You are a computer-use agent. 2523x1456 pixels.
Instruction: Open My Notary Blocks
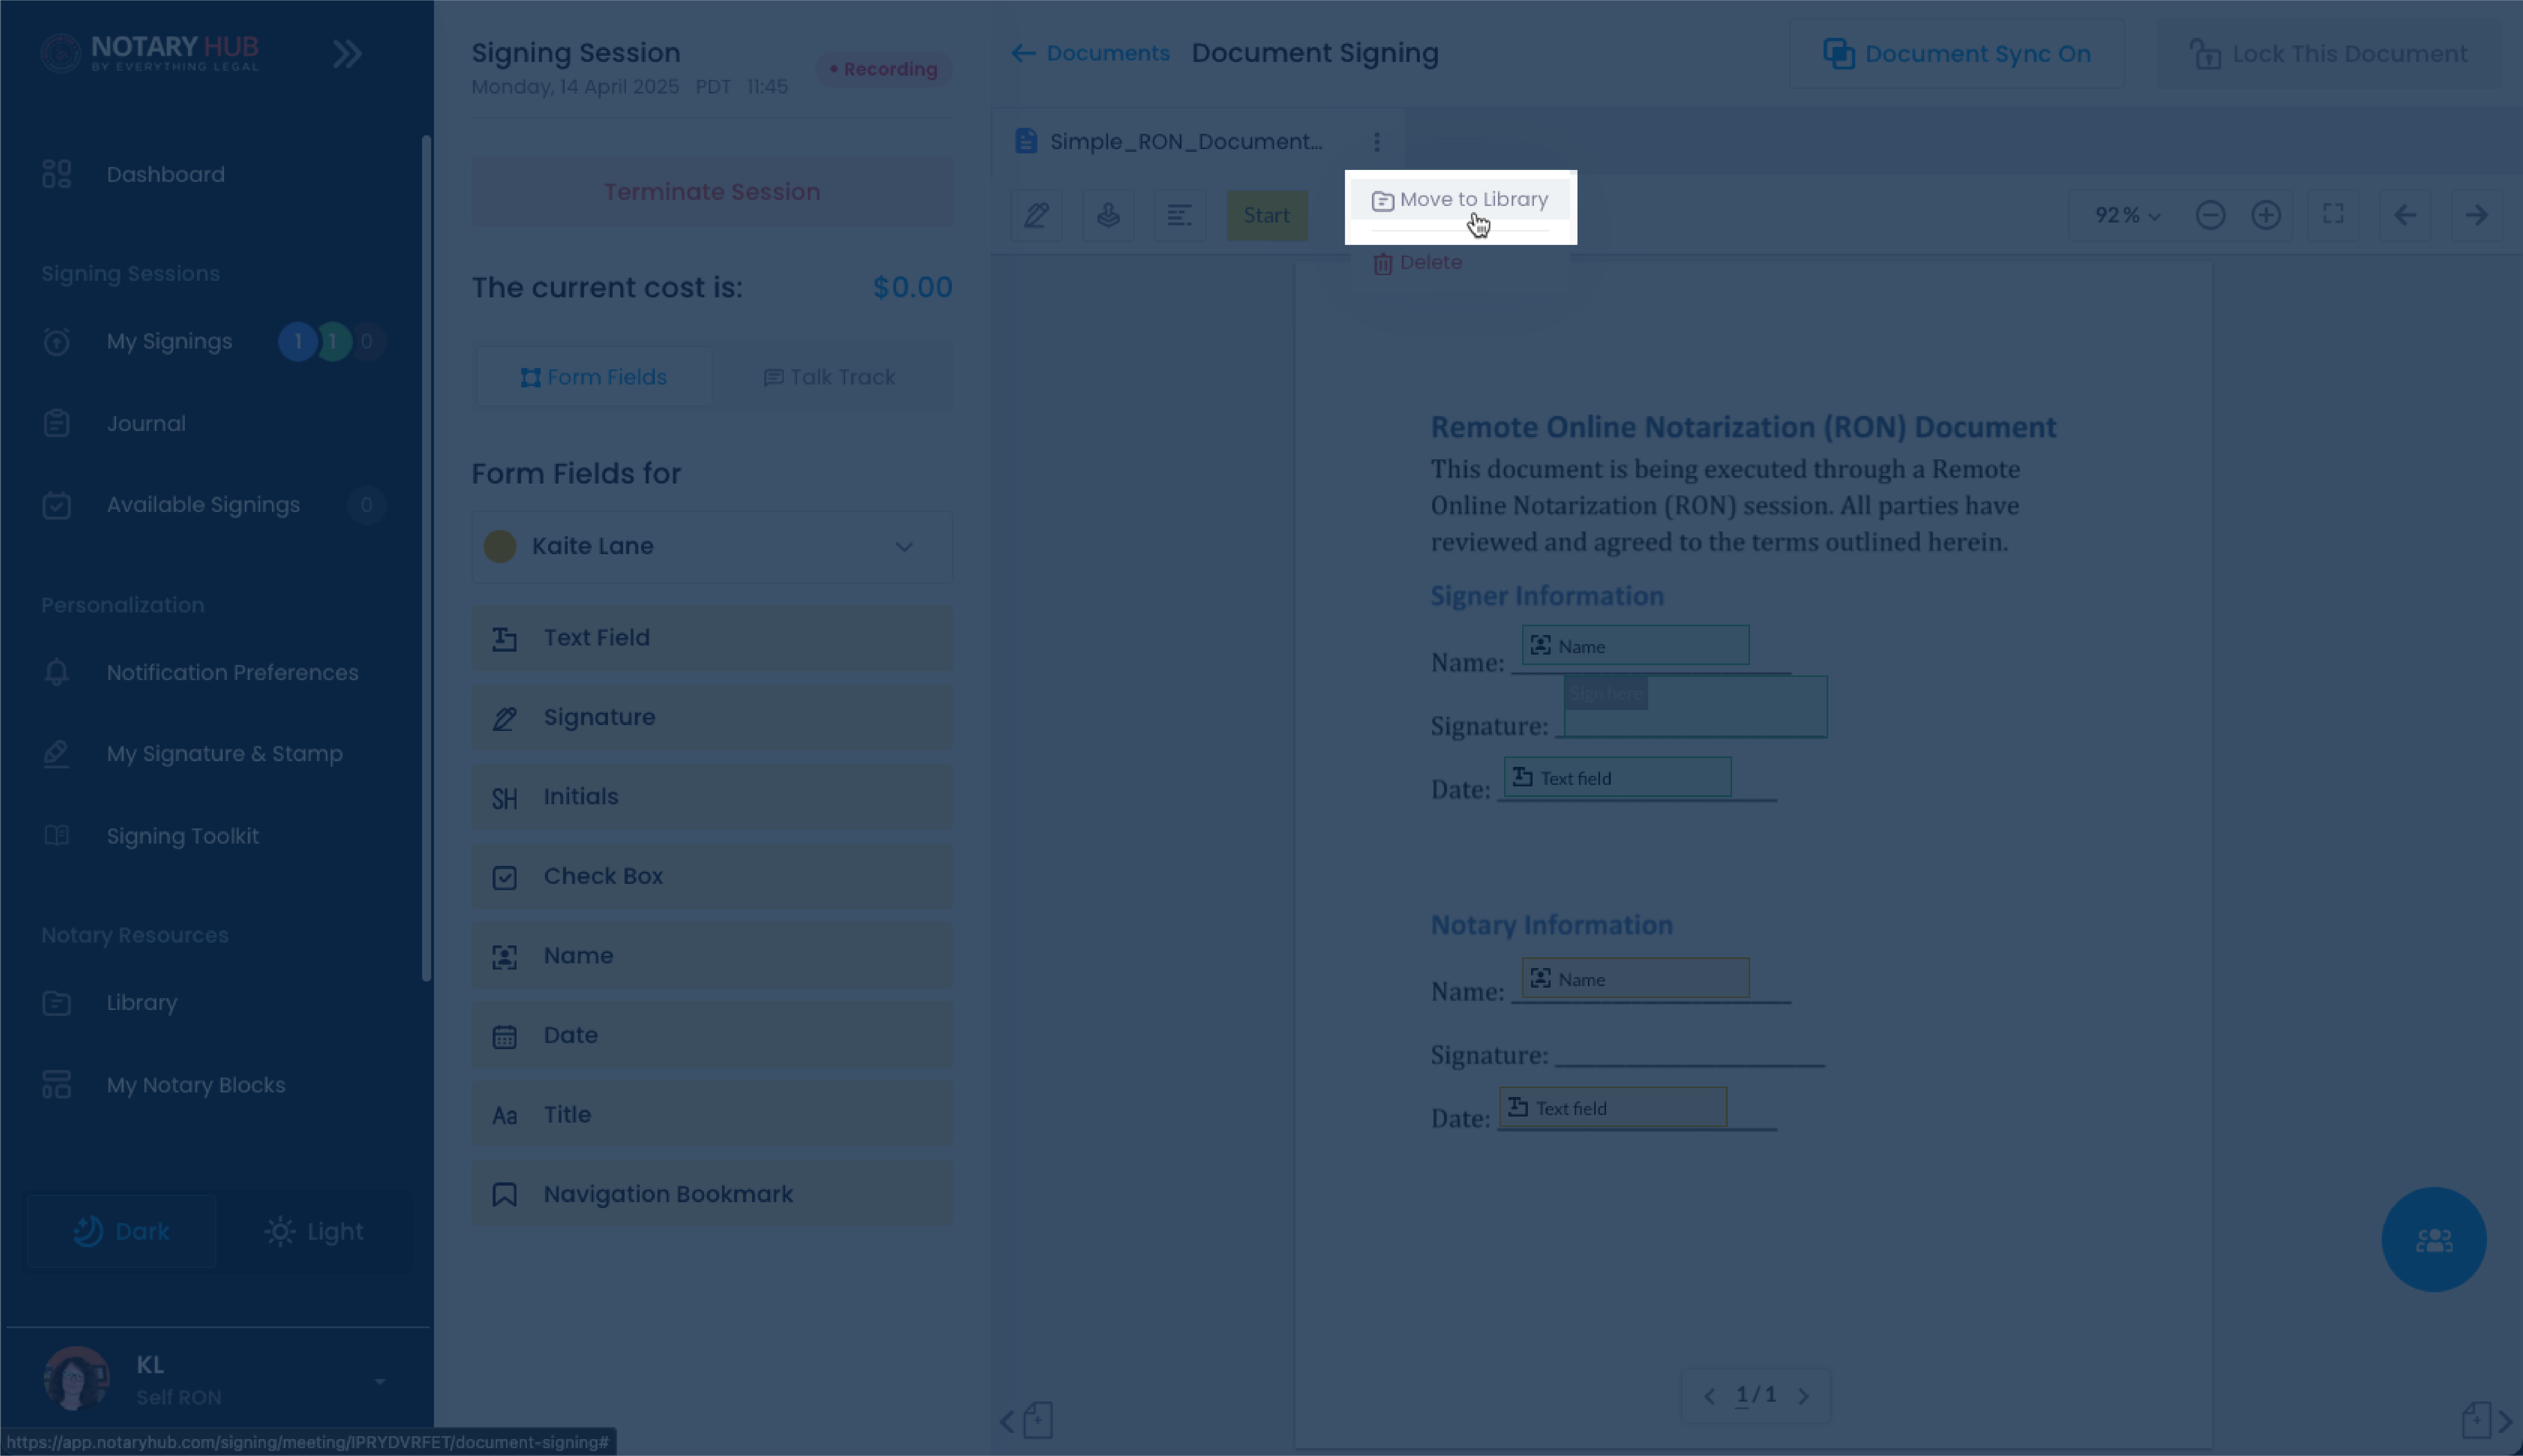195,1085
